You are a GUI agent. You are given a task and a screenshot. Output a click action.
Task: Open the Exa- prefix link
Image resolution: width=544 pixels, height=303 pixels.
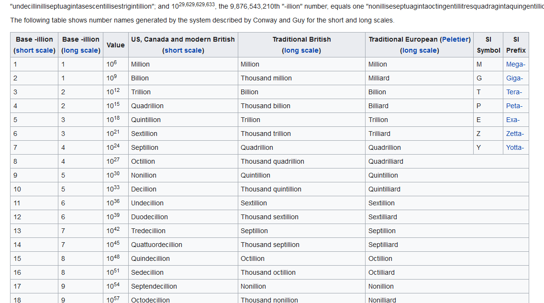pos(513,120)
